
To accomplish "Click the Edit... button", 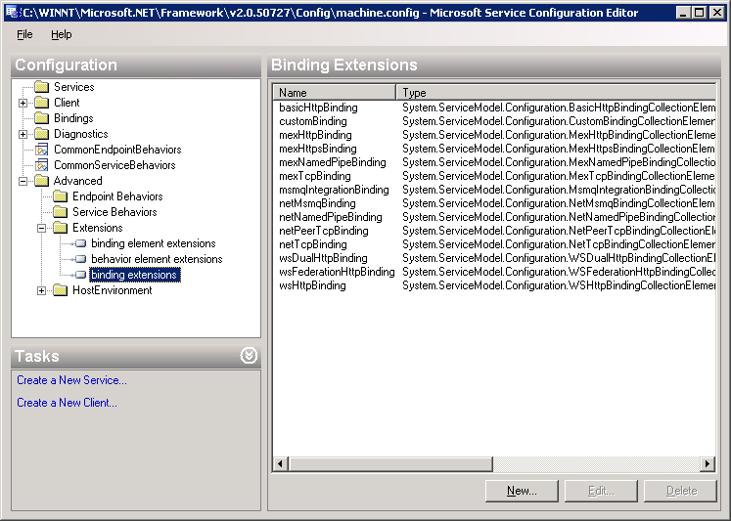I will tap(601, 491).
